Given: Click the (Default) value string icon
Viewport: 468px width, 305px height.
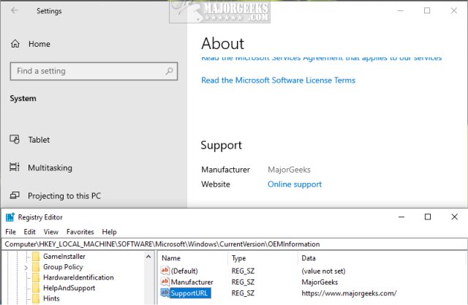Looking at the screenshot, I should [x=165, y=271].
